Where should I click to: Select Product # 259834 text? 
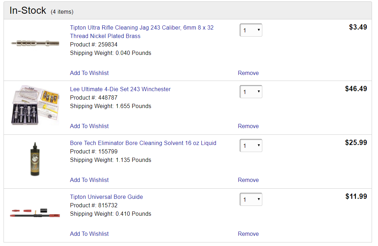(x=94, y=45)
